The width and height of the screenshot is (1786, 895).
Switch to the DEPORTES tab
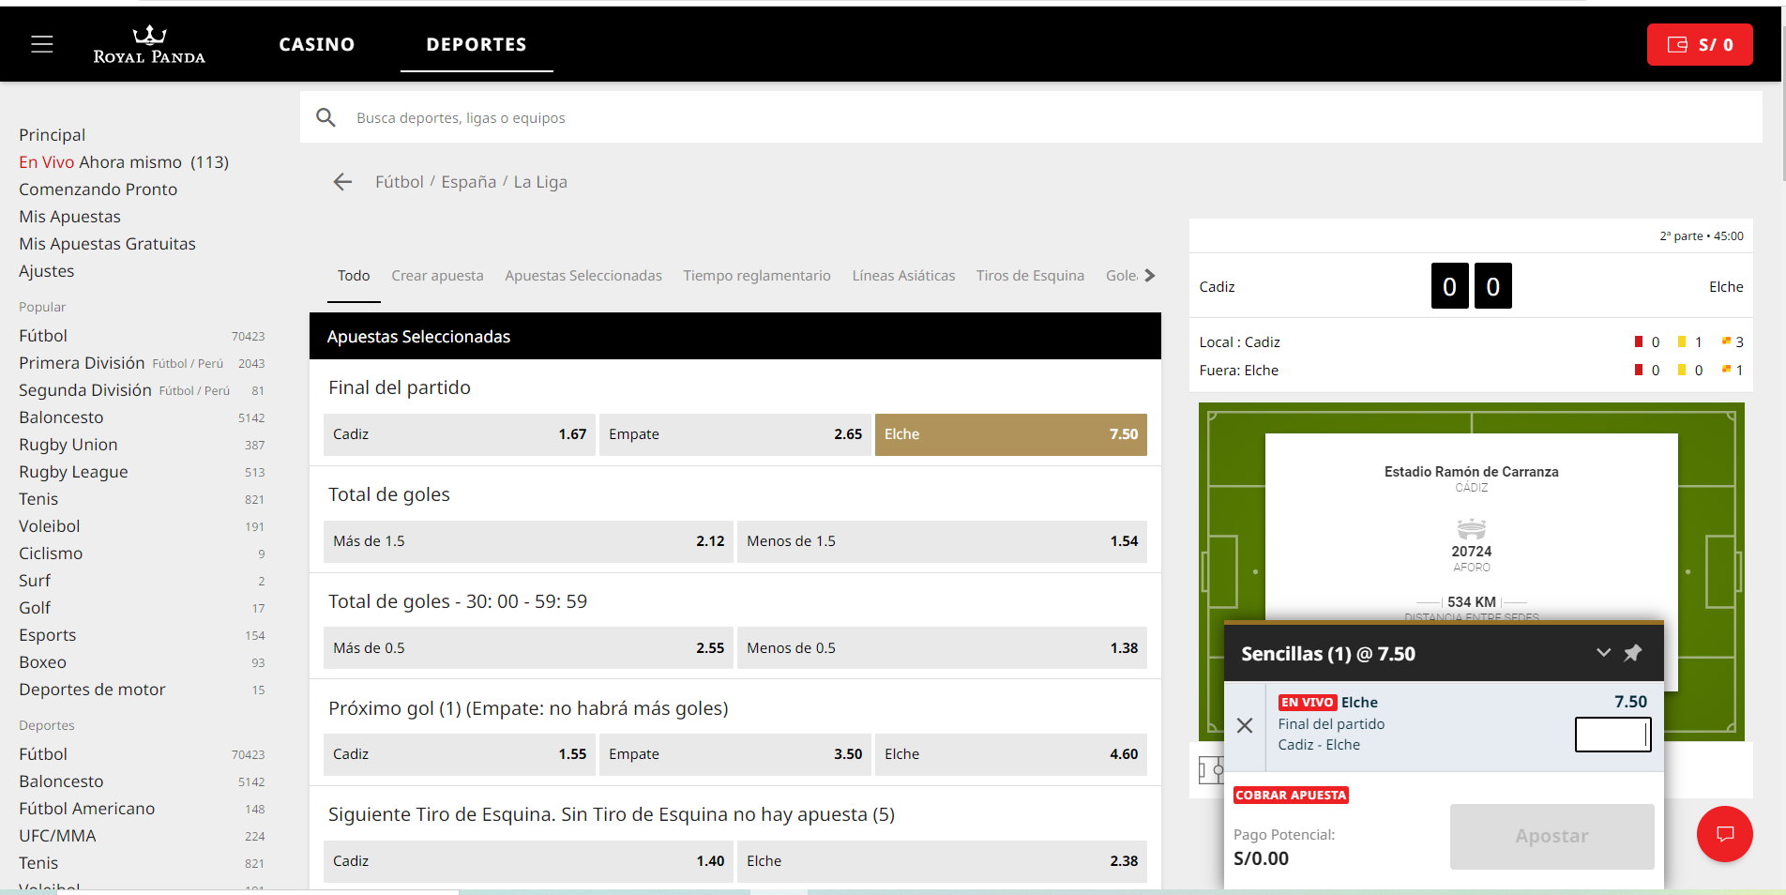tap(477, 44)
